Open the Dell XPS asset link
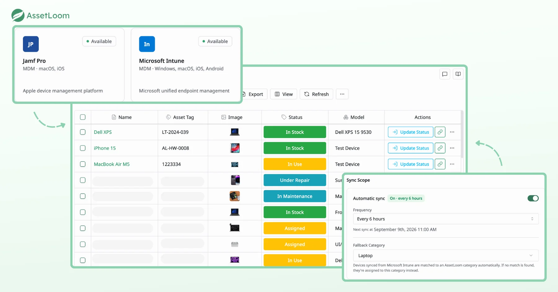558x292 pixels. point(103,132)
